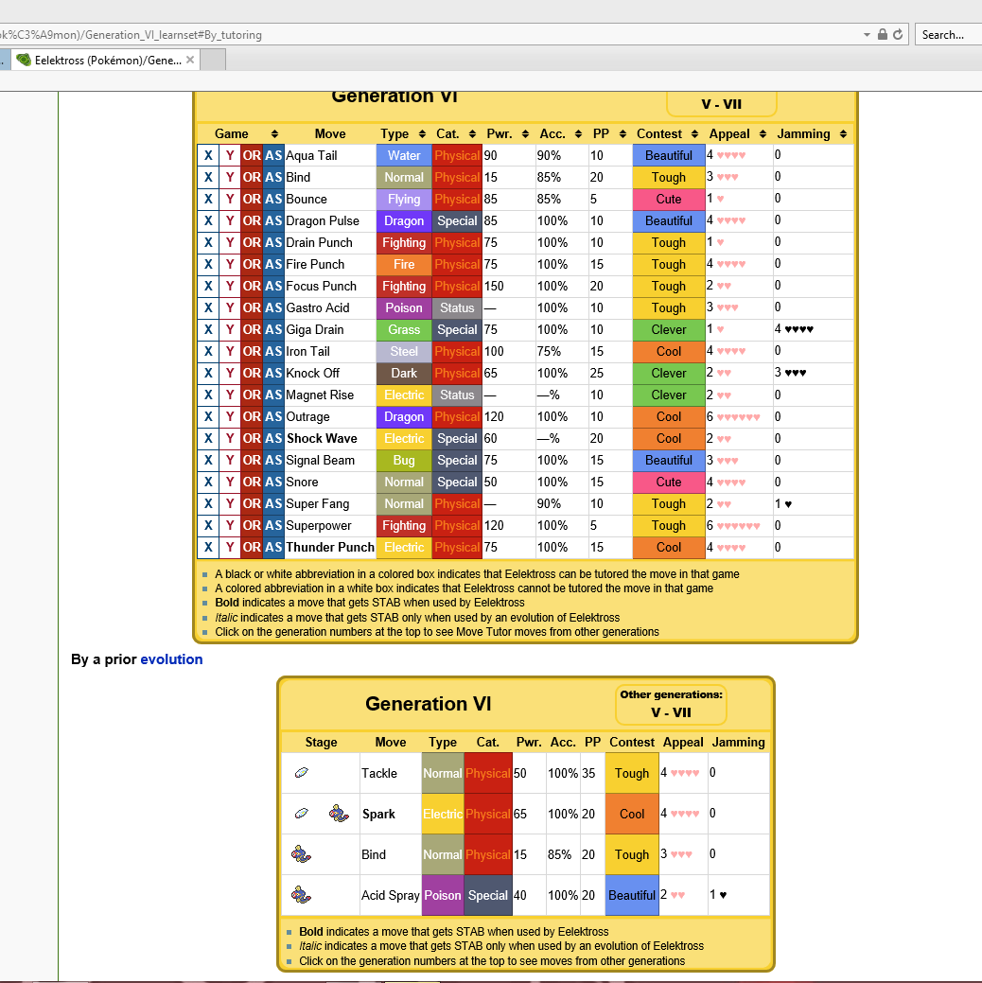Click the Water type cell for Aqua Tail

coord(404,155)
